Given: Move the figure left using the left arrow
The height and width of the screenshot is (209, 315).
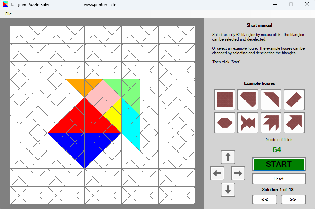Looking at the screenshot, I should click(217, 173).
